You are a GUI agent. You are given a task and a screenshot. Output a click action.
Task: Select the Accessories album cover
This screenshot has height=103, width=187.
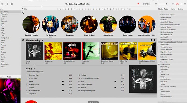53,51
